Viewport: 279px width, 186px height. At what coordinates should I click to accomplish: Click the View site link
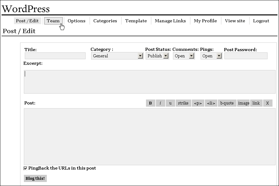click(235, 21)
